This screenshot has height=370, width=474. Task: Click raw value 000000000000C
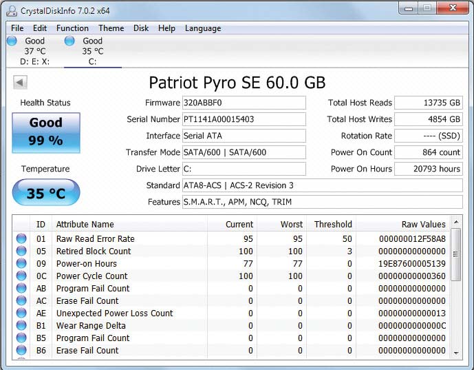[412, 326]
